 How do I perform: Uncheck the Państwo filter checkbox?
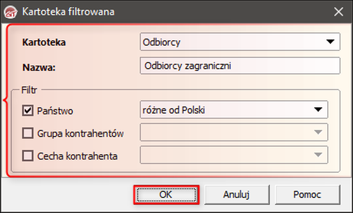point(28,110)
